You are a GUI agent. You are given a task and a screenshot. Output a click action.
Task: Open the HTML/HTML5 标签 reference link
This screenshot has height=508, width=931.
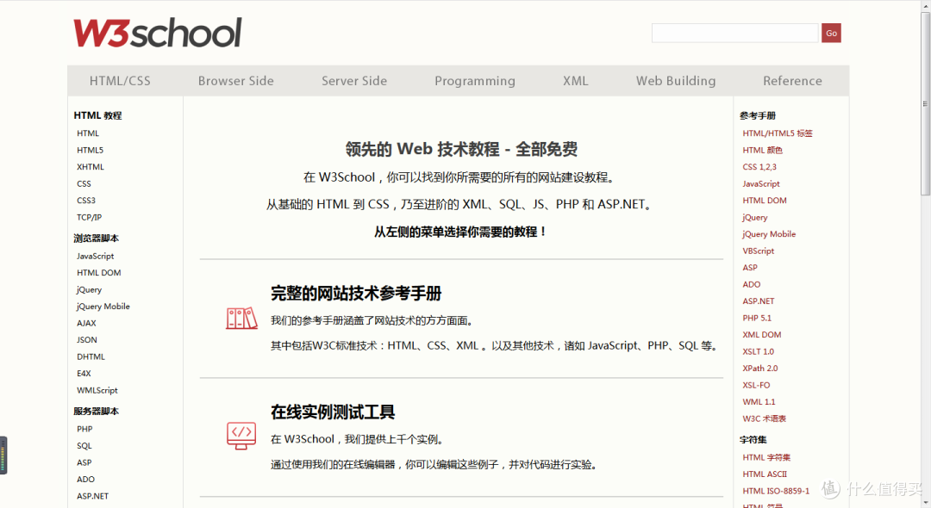778,133
